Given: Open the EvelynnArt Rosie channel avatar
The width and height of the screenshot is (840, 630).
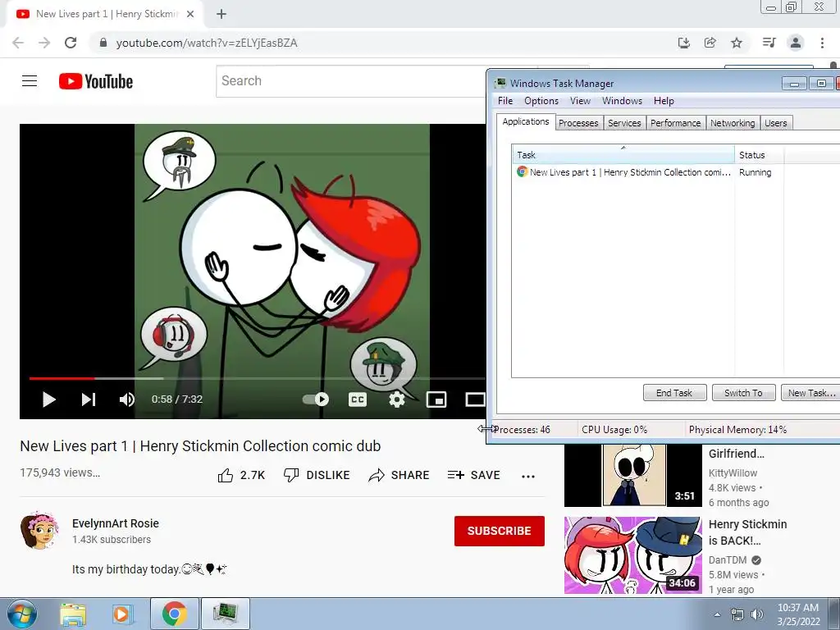Looking at the screenshot, I should click(39, 531).
